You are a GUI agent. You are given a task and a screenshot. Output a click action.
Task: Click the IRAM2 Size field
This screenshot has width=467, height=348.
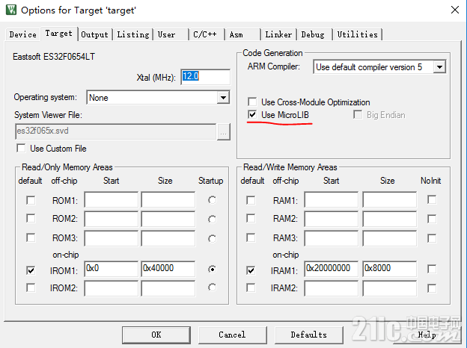(390, 288)
